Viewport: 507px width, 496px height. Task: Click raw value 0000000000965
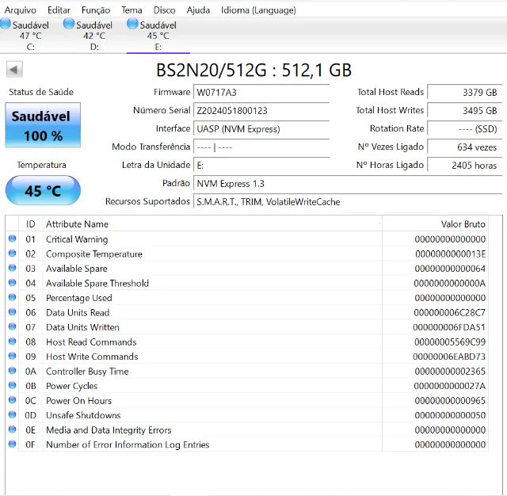[x=450, y=401]
